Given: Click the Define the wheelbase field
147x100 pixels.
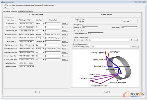Looking at the screenshot, I should tap(96, 33).
